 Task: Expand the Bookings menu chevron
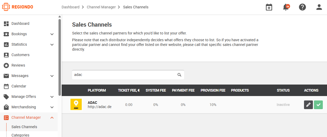pyautogui.click(x=52, y=34)
